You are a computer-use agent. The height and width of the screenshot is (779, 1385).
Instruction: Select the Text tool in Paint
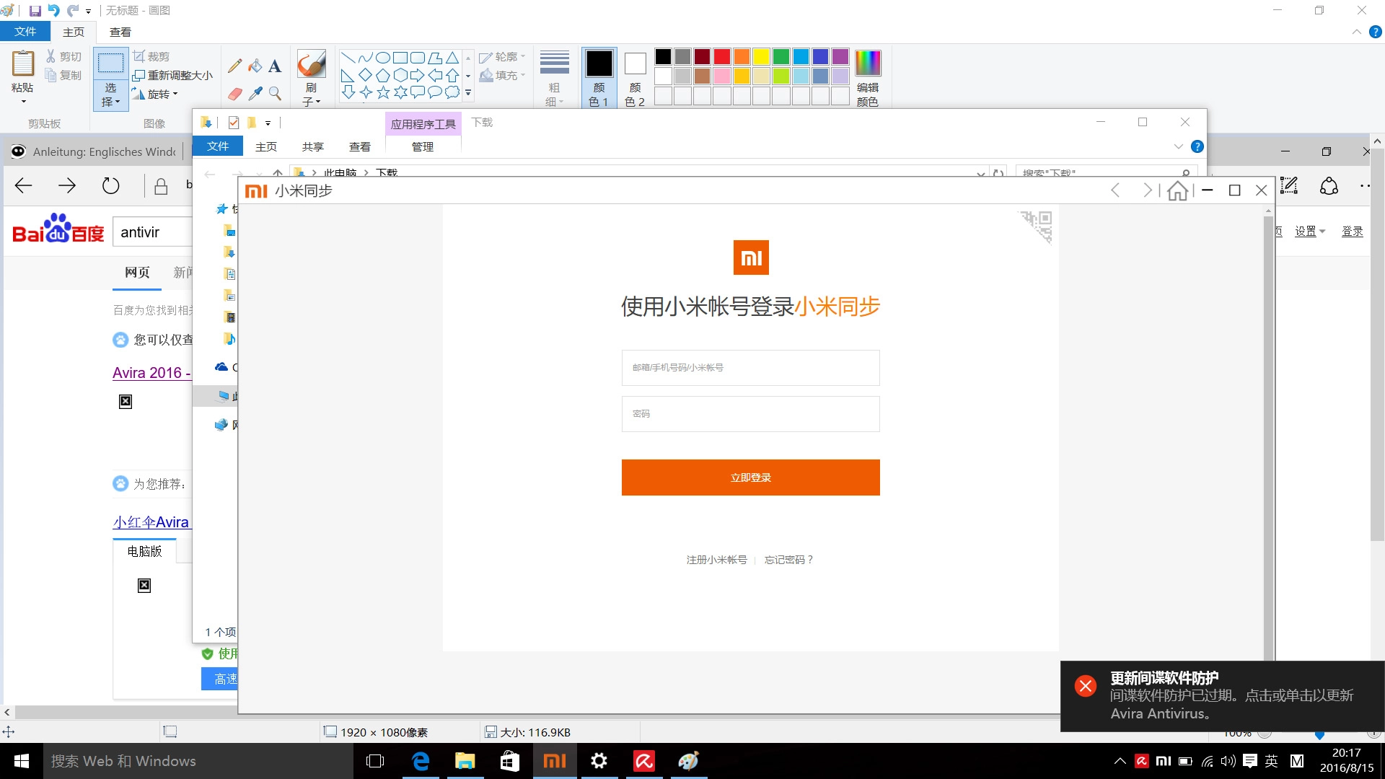275,66
